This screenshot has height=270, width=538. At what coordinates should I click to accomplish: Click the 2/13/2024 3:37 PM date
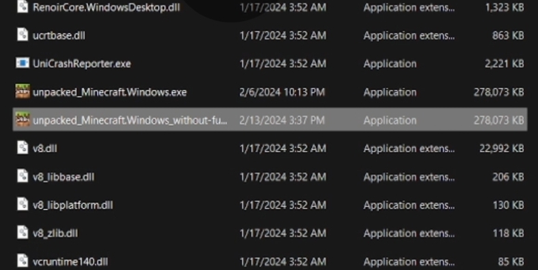pos(282,121)
